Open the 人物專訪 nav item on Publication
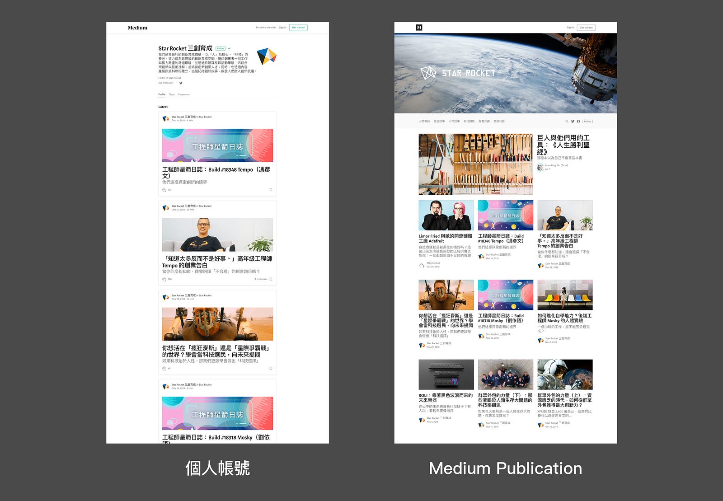This screenshot has width=723, height=501. click(424, 122)
